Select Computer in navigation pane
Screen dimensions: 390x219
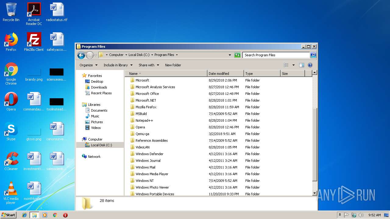pos(95,139)
